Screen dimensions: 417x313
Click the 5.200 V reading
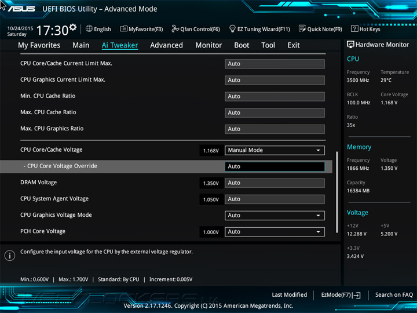[x=389, y=234]
